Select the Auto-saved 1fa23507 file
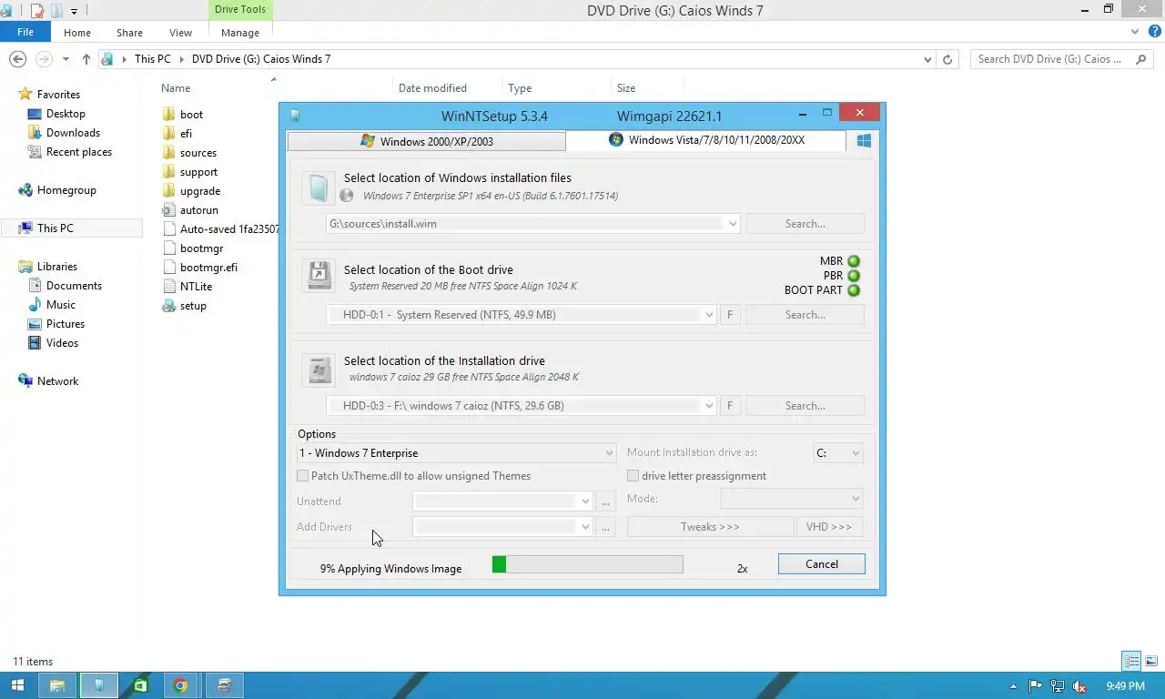The image size is (1165, 699). coord(219,228)
